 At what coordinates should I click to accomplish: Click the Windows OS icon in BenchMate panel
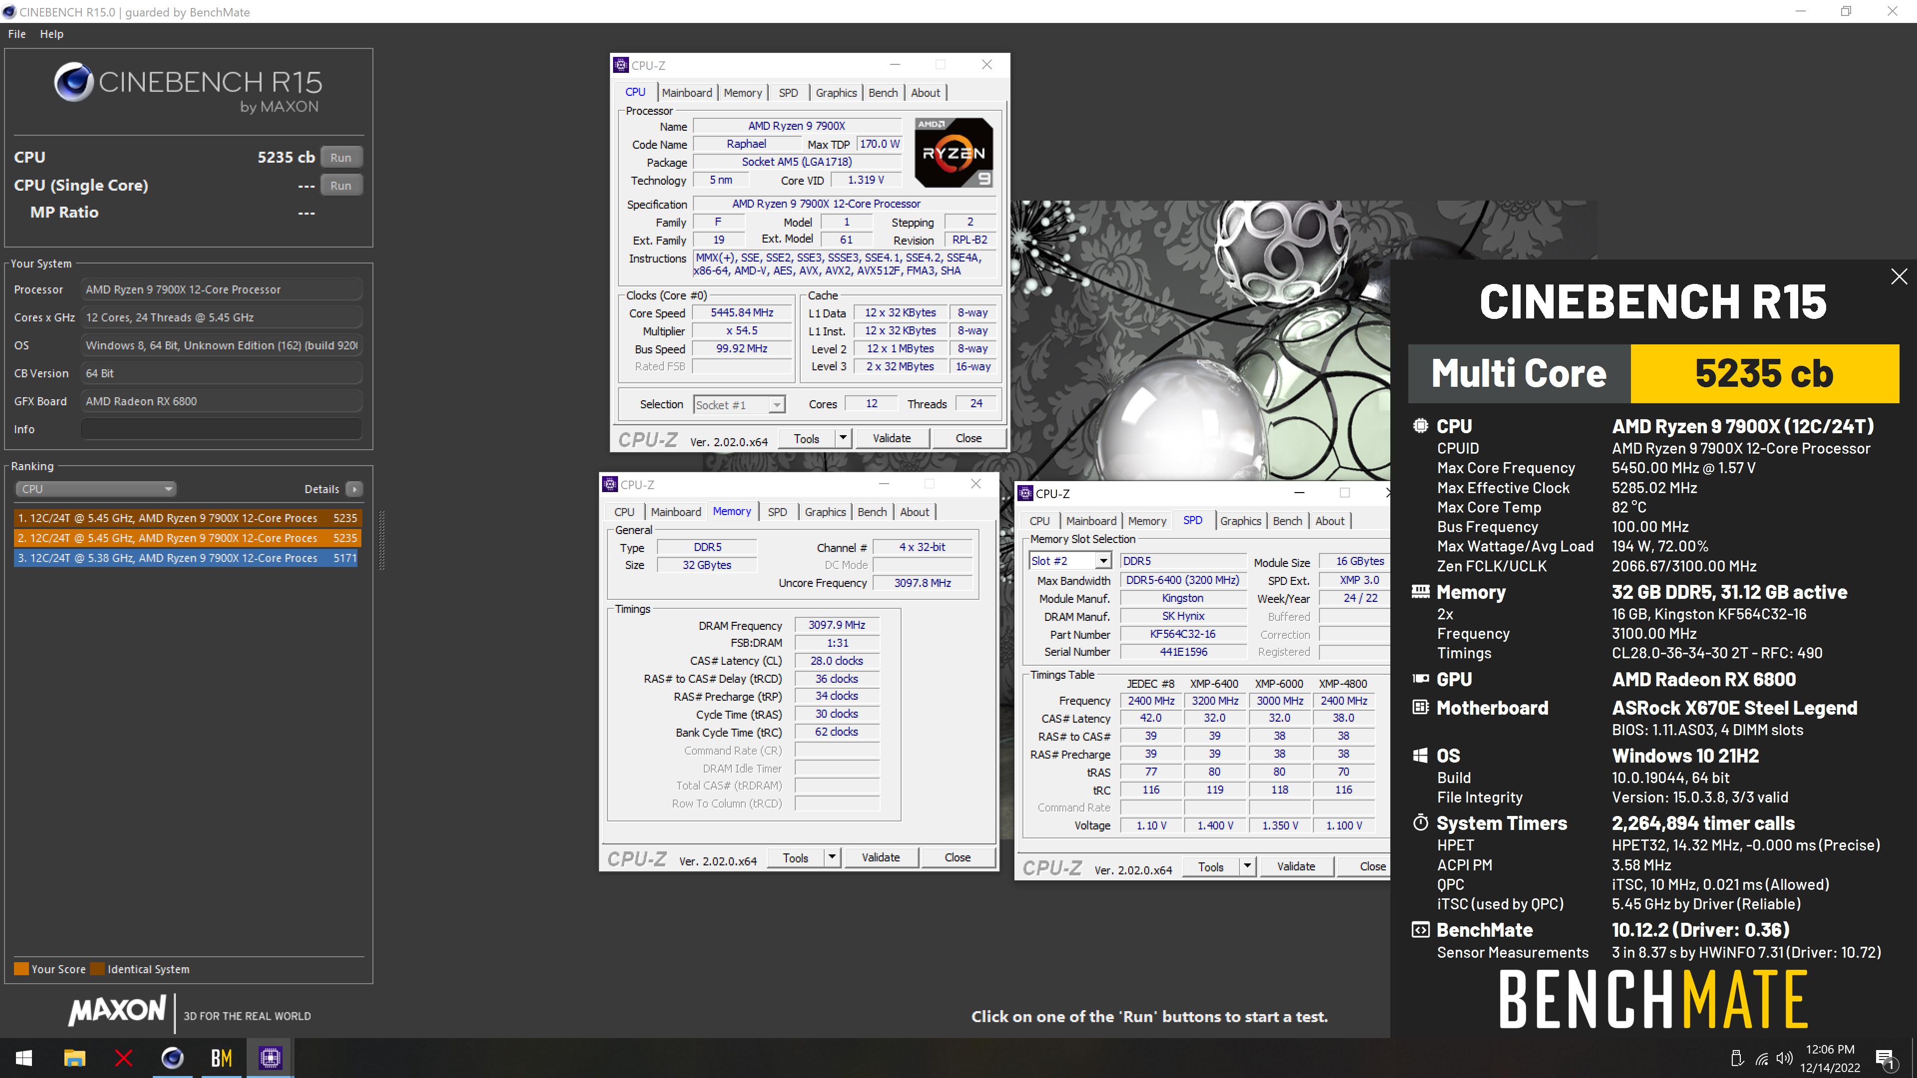[1420, 755]
